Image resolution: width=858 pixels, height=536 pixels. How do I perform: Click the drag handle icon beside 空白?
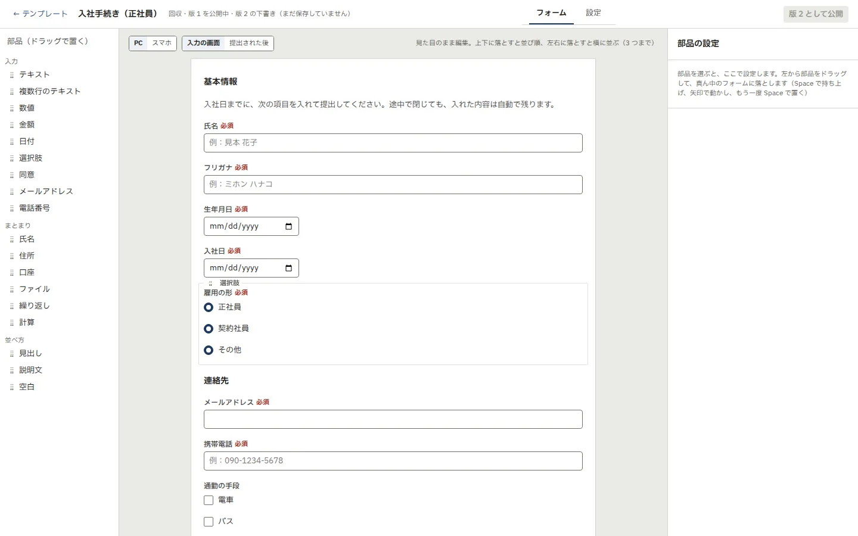12,387
